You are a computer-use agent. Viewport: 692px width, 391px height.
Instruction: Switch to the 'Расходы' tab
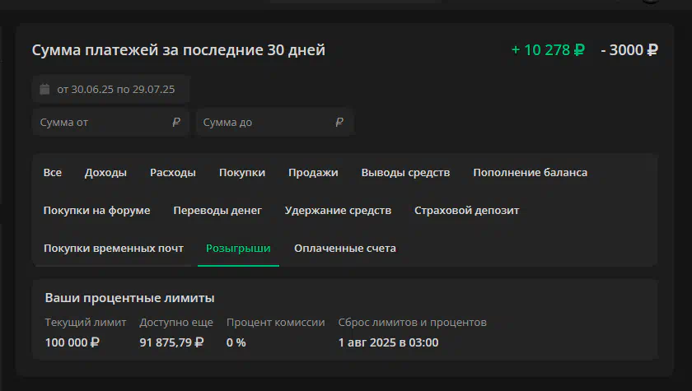point(172,172)
